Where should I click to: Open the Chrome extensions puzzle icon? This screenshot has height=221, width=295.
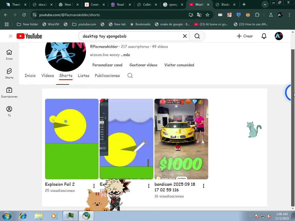(257, 15)
